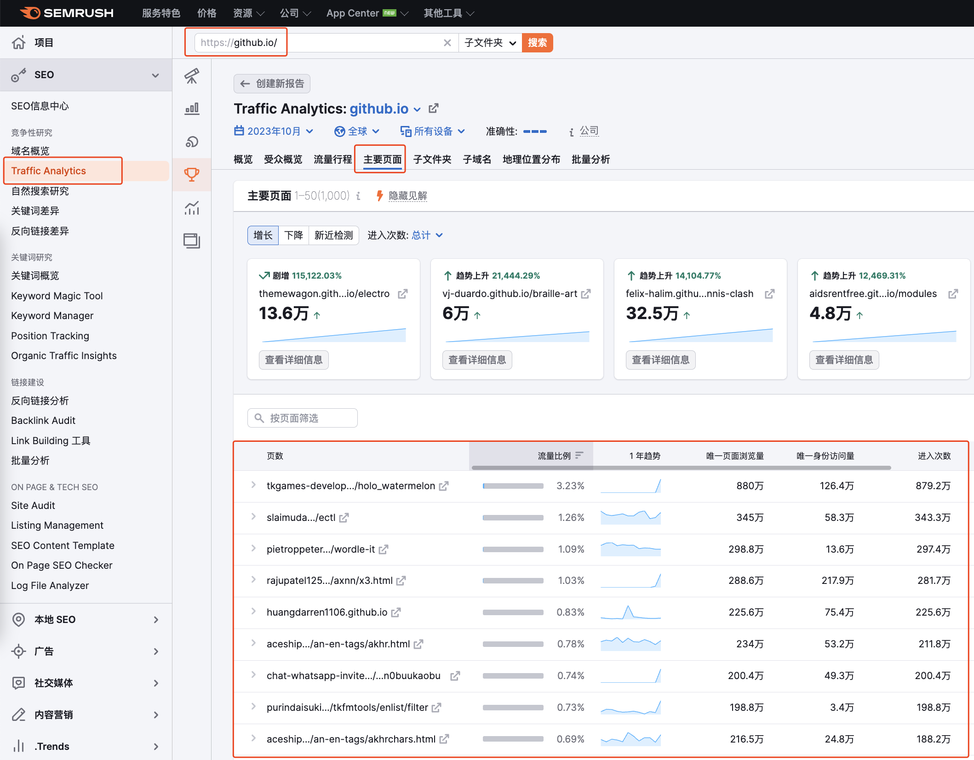The image size is (974, 760).
Task: Click the stacked windows sidebar icon
Action: 192,240
